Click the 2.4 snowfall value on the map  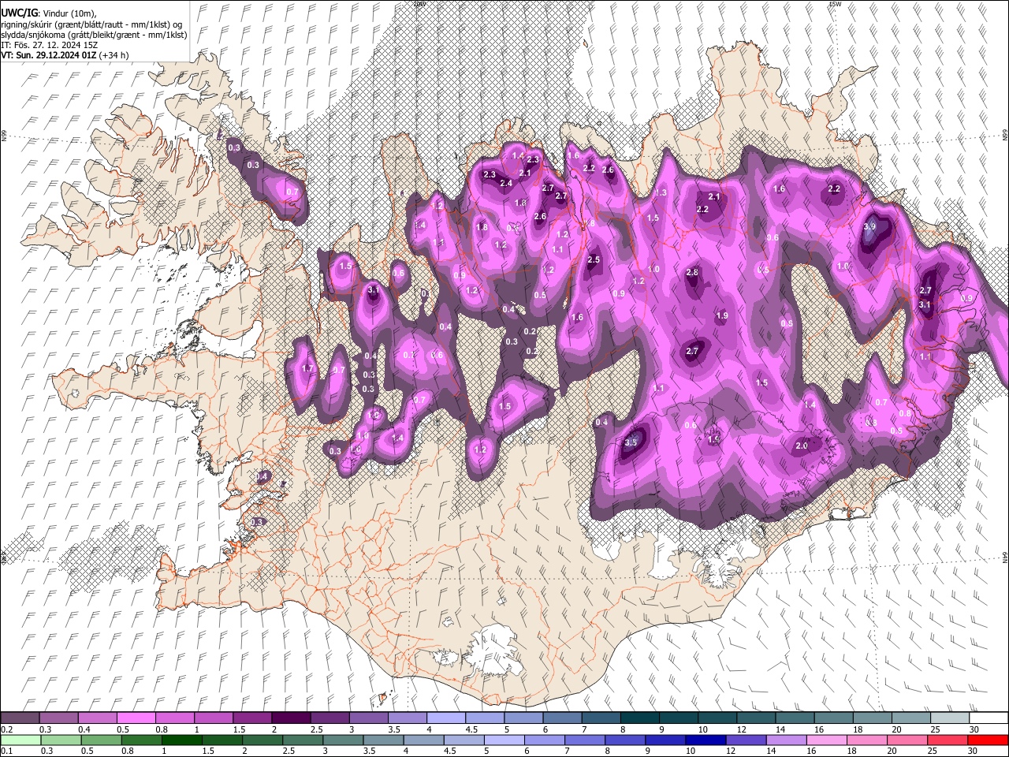506,183
